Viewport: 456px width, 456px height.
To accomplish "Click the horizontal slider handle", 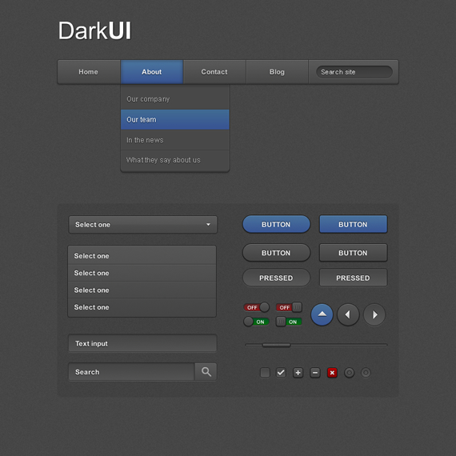I will coord(276,345).
